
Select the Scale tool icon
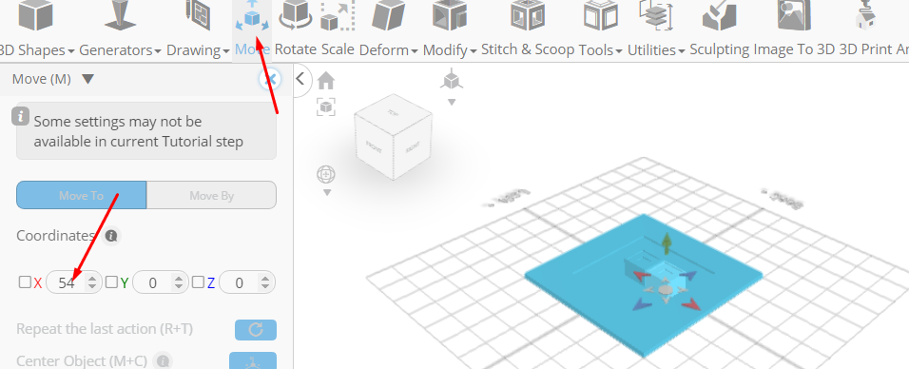pos(338,15)
